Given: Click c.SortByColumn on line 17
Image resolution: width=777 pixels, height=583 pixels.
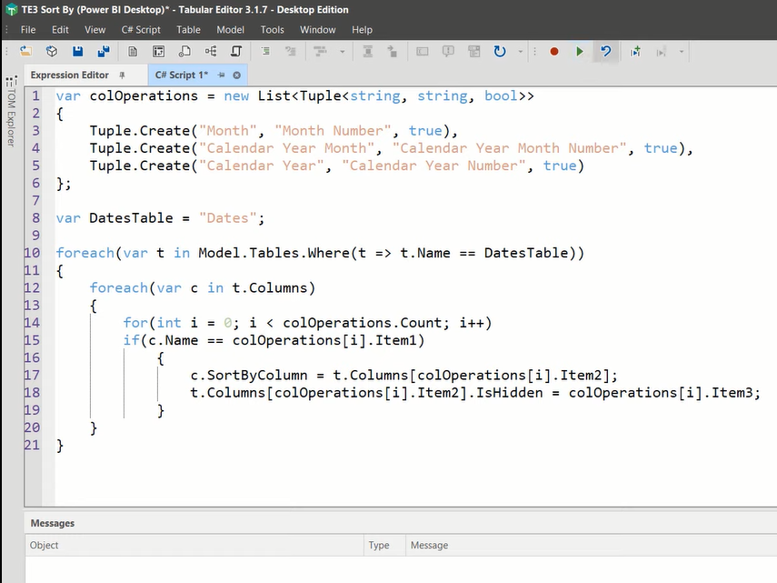Looking at the screenshot, I should click(249, 376).
